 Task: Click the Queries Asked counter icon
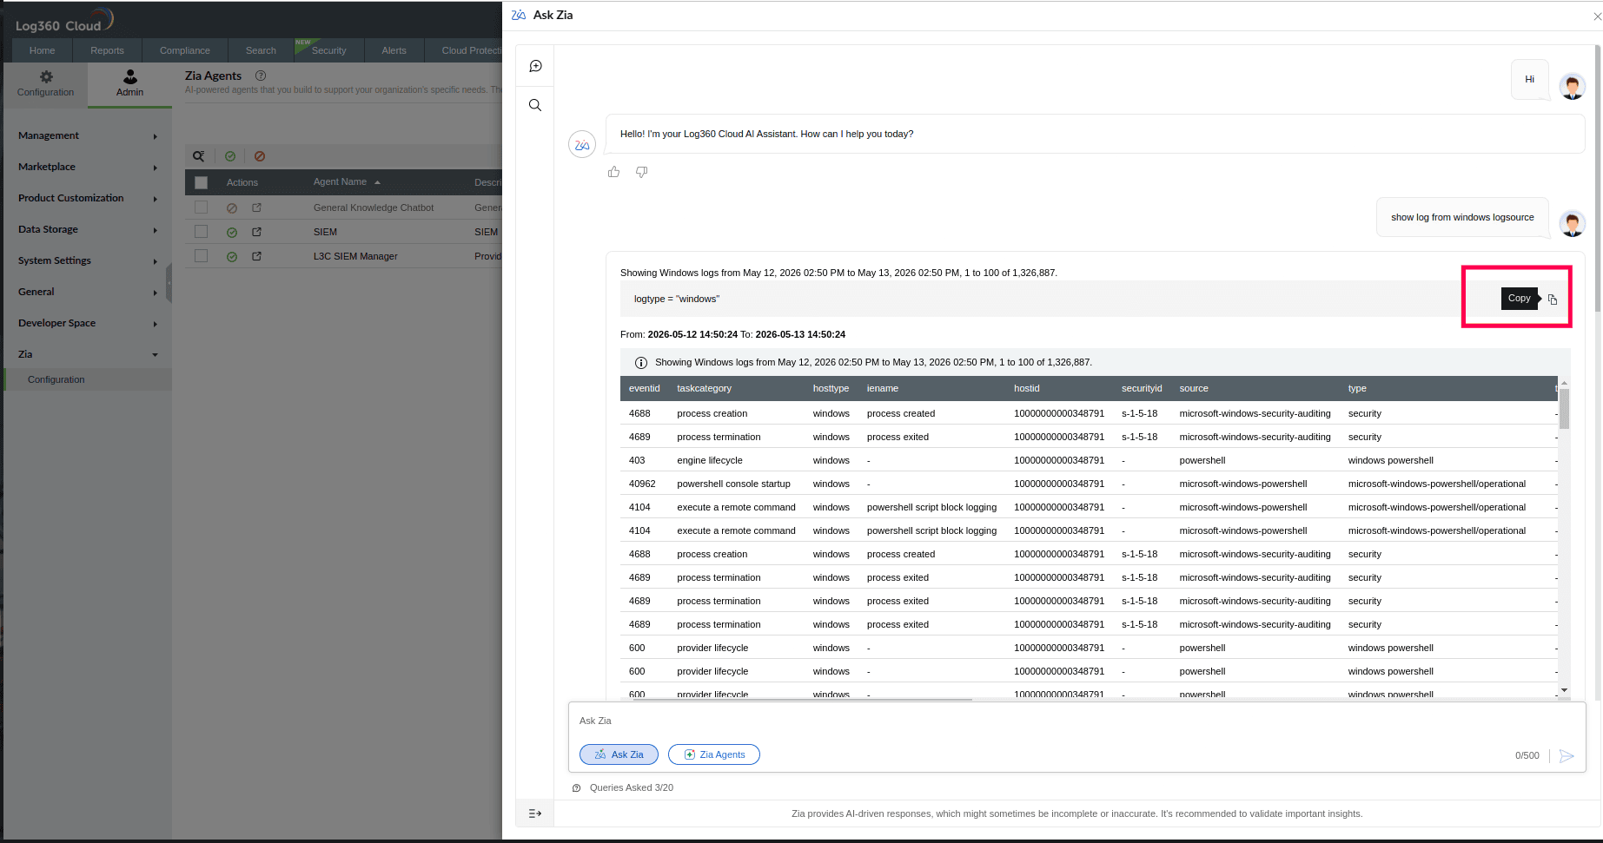[576, 788]
